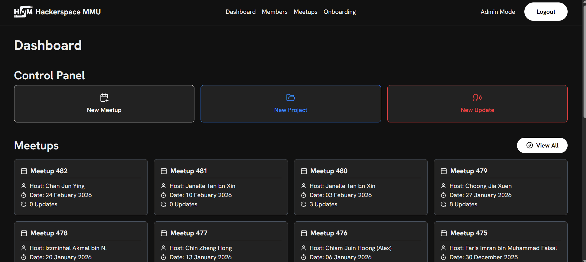The height and width of the screenshot is (262, 586).
Task: Go to the Meetups nav item
Action: tap(305, 12)
